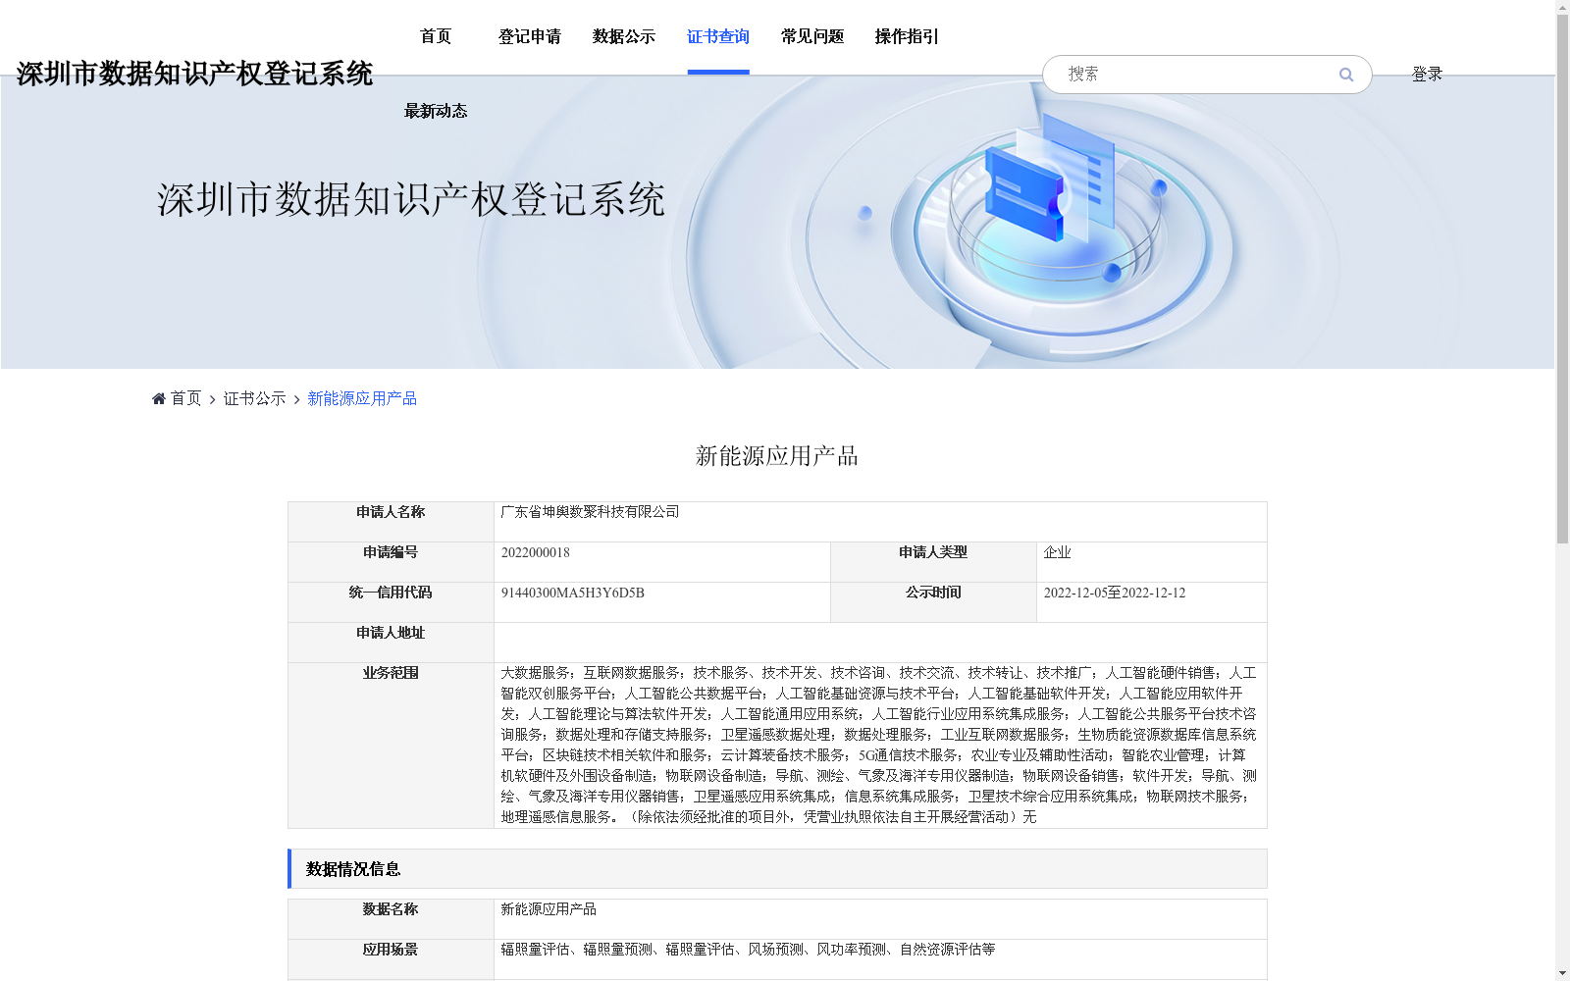
Task: Open 最新动态 menu item
Action: (436, 111)
